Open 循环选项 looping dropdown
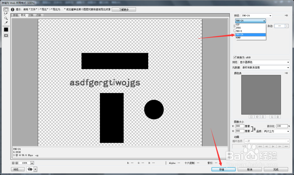 pyautogui.click(x=267, y=141)
